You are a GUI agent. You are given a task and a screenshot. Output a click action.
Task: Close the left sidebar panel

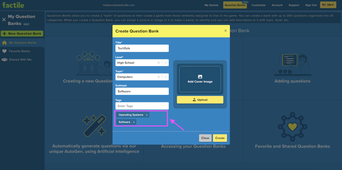[4, 20]
